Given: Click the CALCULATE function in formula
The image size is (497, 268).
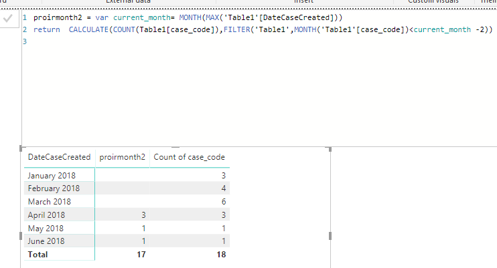Looking at the screenshot, I should (88, 30).
